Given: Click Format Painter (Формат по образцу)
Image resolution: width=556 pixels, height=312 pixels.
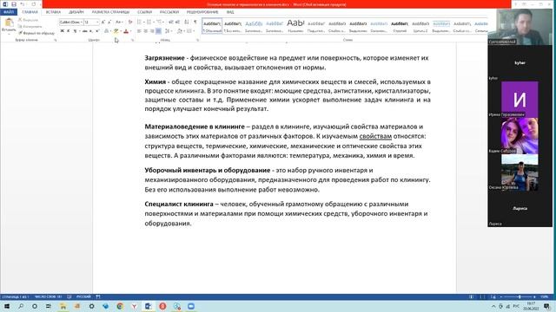Looking at the screenshot, I should 36,33.
